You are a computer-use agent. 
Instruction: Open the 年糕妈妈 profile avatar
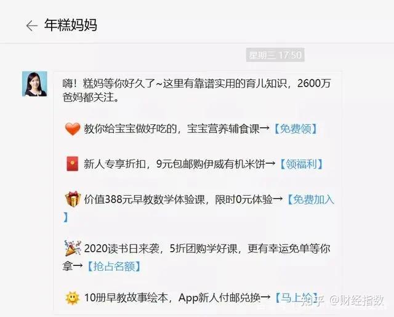tap(34, 84)
